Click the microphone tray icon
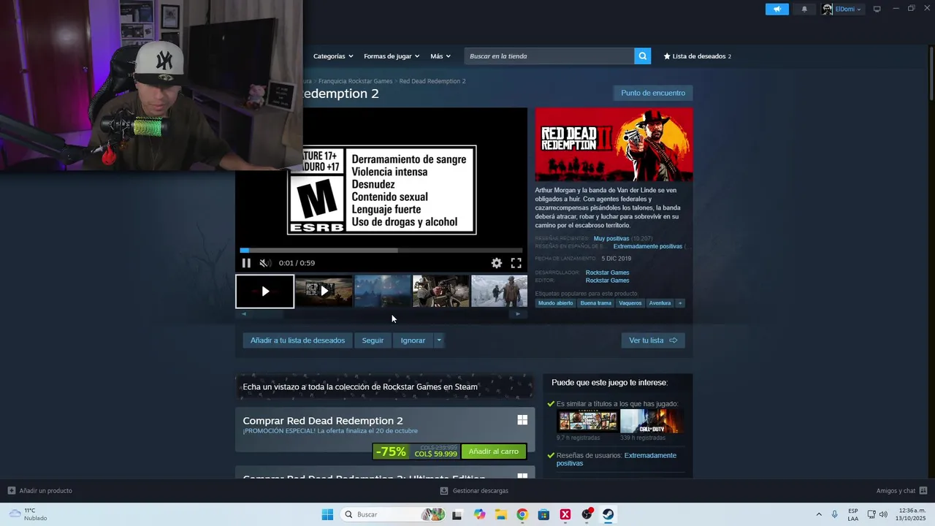Screen dimensions: 935x526 [x=835, y=514]
